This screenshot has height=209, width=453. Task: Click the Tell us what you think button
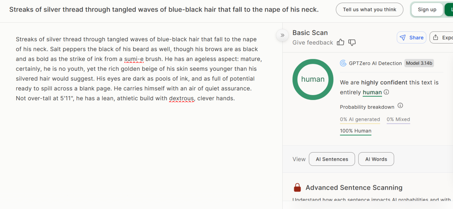coord(369,10)
